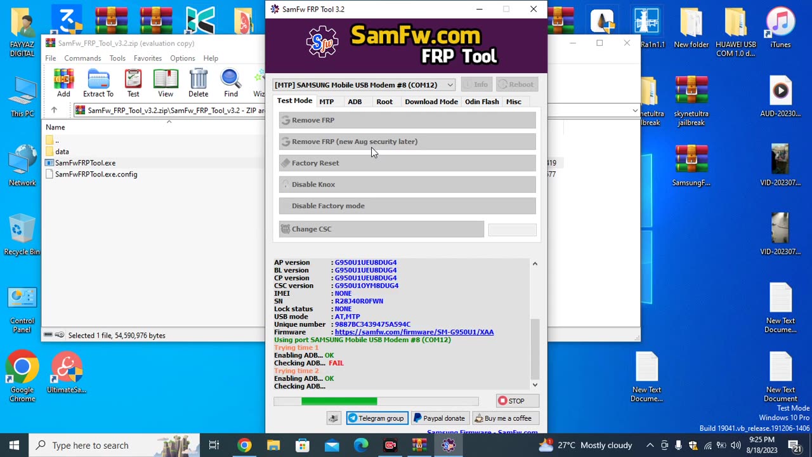Image resolution: width=812 pixels, height=457 pixels.
Task: Open the Root tab
Action: tap(384, 102)
